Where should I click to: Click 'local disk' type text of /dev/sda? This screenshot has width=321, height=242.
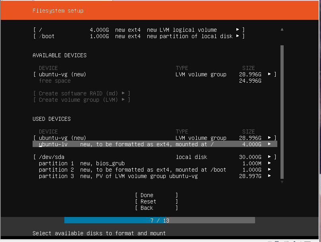coord(191,157)
